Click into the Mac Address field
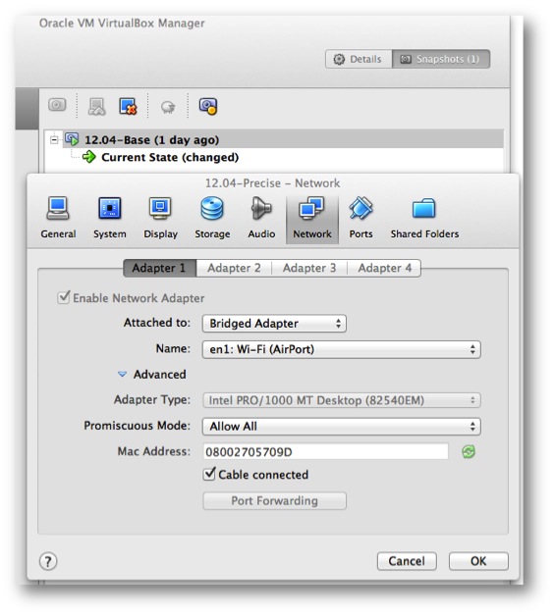This screenshot has width=554, height=616. coord(326,452)
